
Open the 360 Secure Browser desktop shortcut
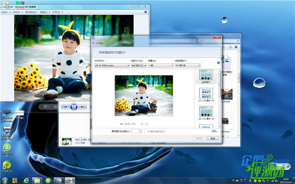[7, 150]
